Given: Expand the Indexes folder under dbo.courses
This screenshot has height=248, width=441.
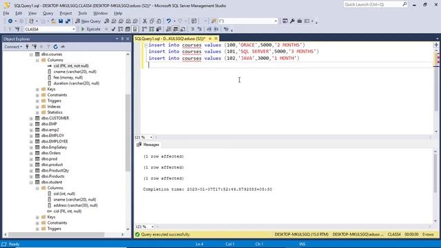Looking at the screenshot, I should pos(37,107).
